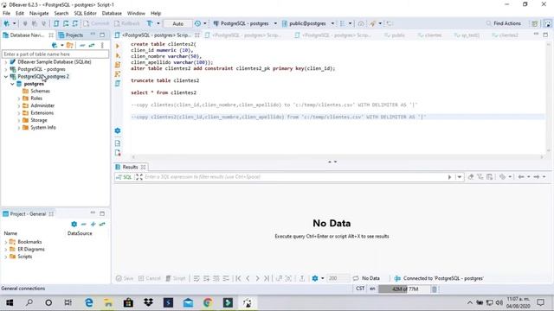Viewport: 554px width, 311px height.
Task: Collapse all nodes in Database Navigator
Action: click(82, 45)
